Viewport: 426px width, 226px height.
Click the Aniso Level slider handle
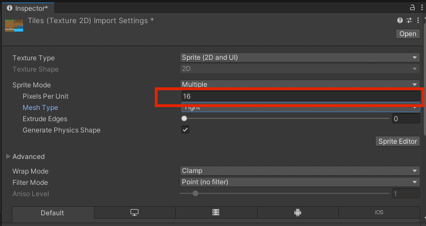(195, 193)
